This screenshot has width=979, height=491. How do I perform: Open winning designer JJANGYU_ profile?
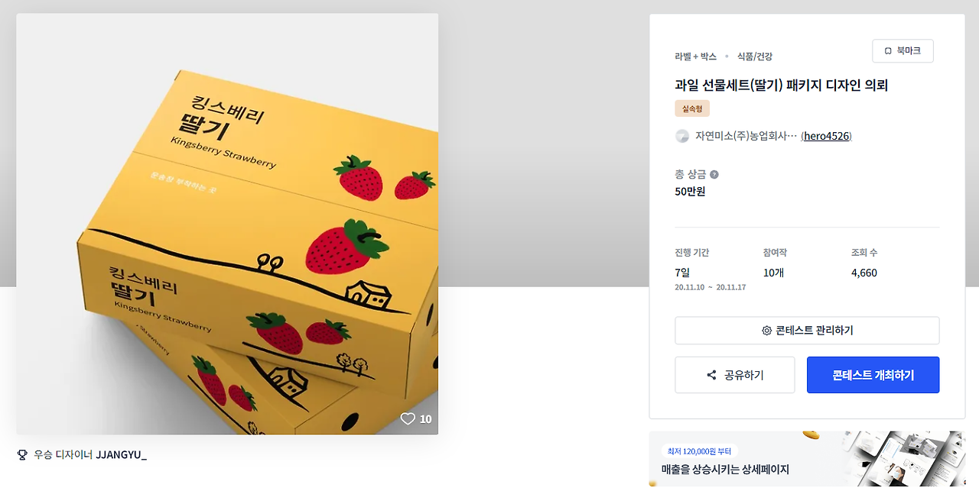tap(121, 454)
